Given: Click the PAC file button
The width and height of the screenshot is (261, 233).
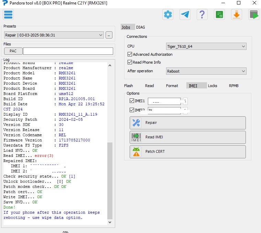Looking at the screenshot, I should pyautogui.click(x=13, y=51).
